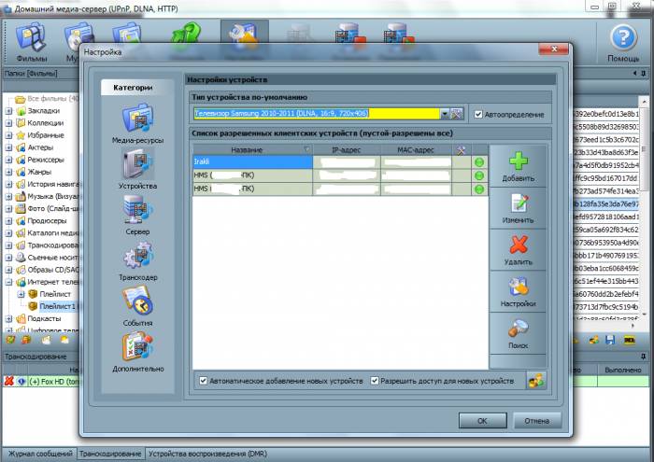Expand the Коллекции tree node

(8, 122)
